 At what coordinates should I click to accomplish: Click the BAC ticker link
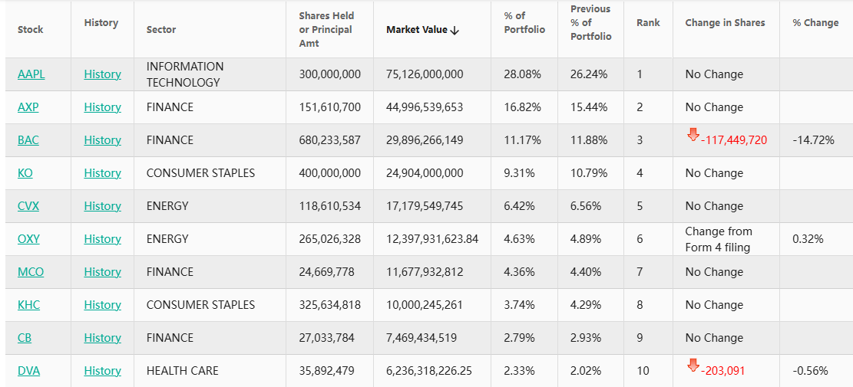point(28,140)
